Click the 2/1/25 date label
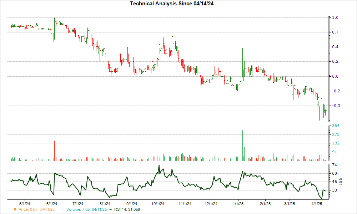 [265, 204]
